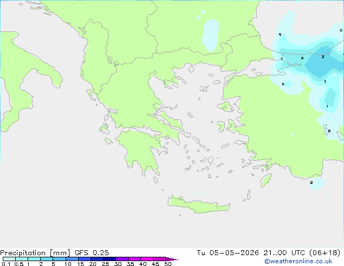Click the pale blue precipitation patch over Bulgaria
Viewport: 344px width, 266px height.
211,35
